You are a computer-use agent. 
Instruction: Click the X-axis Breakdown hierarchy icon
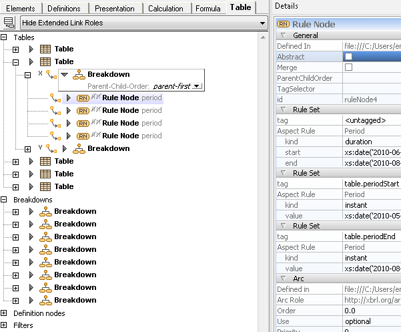[79, 75]
